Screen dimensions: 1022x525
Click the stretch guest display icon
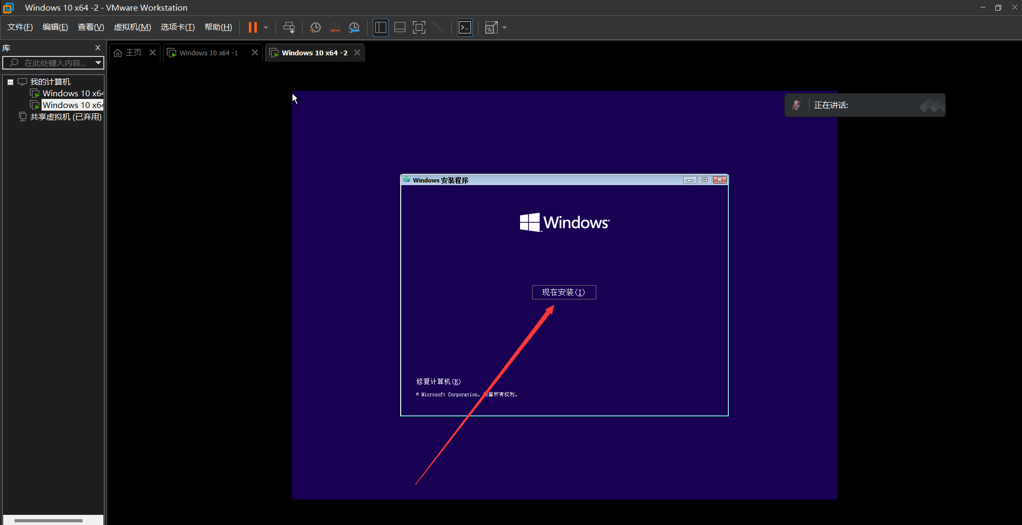coord(491,28)
